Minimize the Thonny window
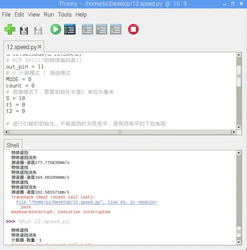The image size is (247, 250). (x=224, y=4)
